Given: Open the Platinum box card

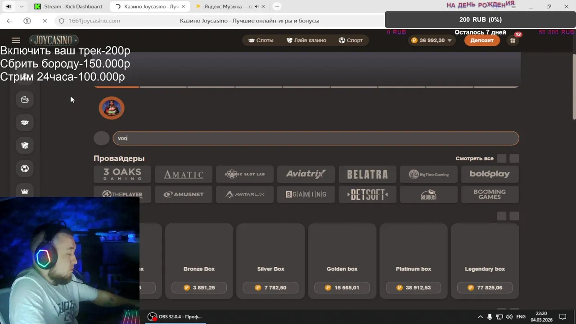Looking at the screenshot, I should point(414,261).
